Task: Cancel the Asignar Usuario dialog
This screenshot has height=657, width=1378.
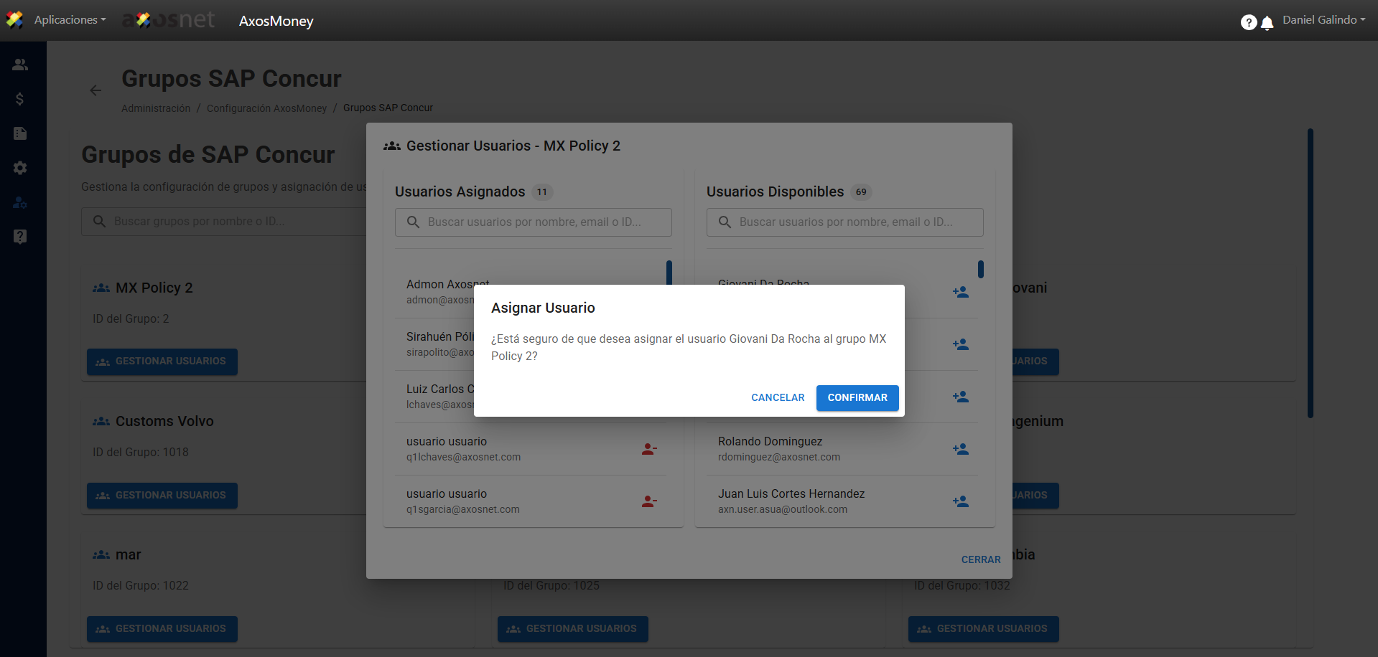Action: click(778, 397)
